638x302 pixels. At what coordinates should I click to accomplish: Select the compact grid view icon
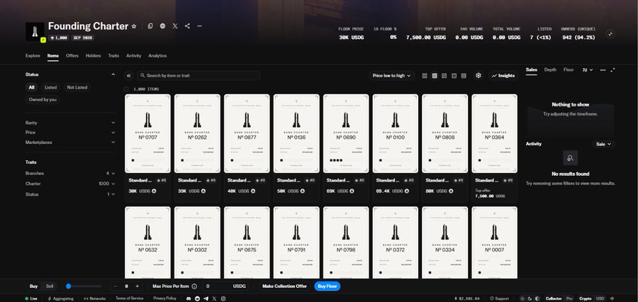435,76
